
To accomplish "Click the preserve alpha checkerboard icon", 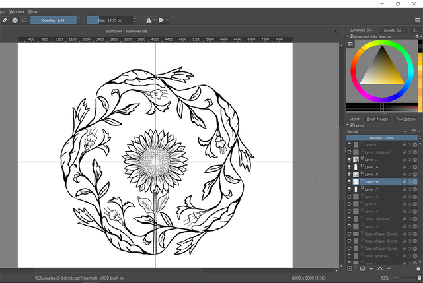I will click(15, 20).
